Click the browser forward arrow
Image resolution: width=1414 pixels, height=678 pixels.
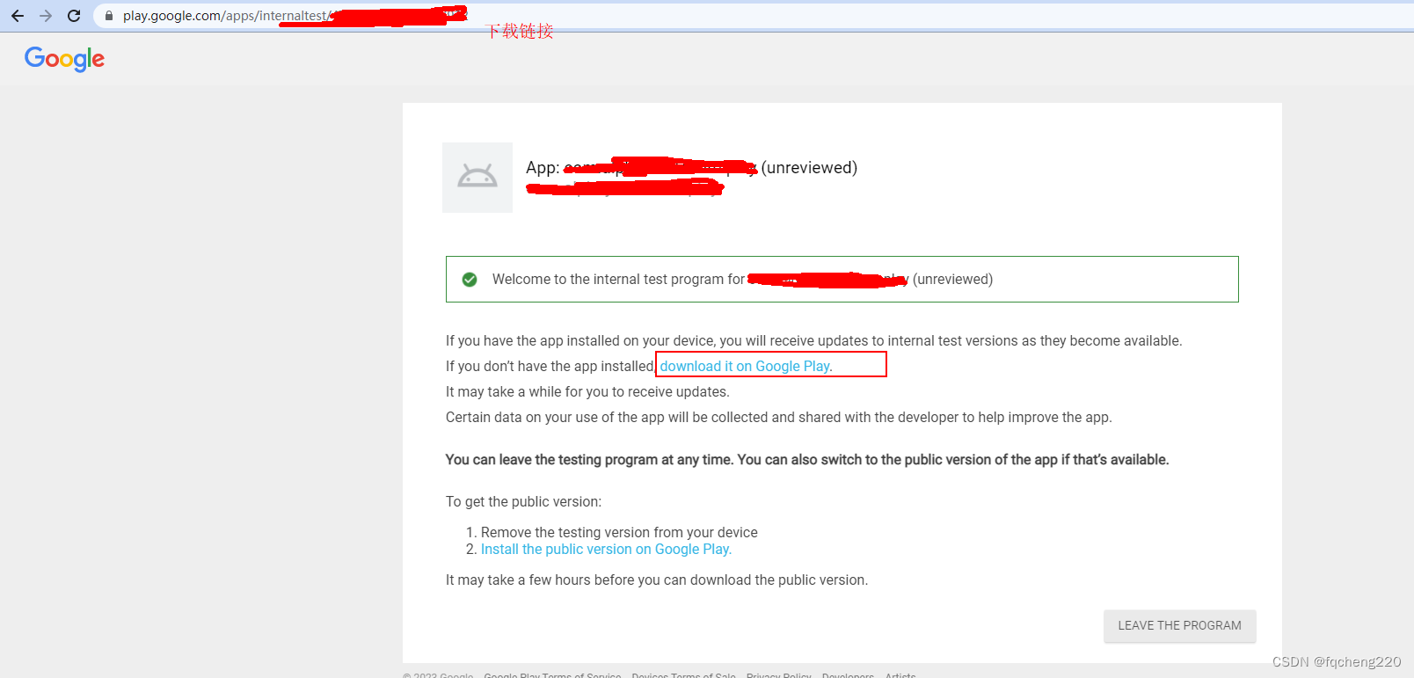[x=46, y=16]
